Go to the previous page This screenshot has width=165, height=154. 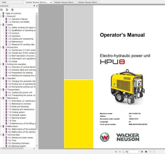(120, 152)
